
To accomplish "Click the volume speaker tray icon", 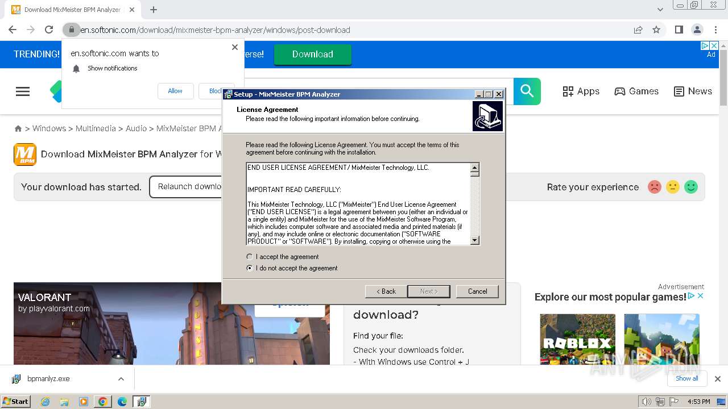I will [646, 402].
